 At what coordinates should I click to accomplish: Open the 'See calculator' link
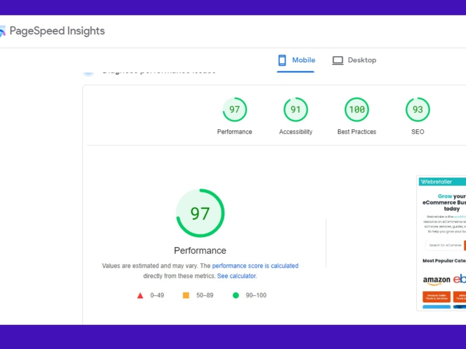[237, 276]
